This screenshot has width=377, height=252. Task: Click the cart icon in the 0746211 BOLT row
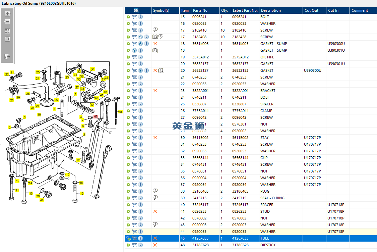[134, 98]
